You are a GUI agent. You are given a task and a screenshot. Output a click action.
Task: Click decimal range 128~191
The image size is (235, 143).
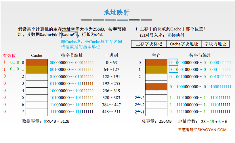click(x=111, y=77)
